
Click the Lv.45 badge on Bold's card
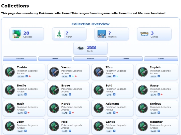(x=109, y=95)
